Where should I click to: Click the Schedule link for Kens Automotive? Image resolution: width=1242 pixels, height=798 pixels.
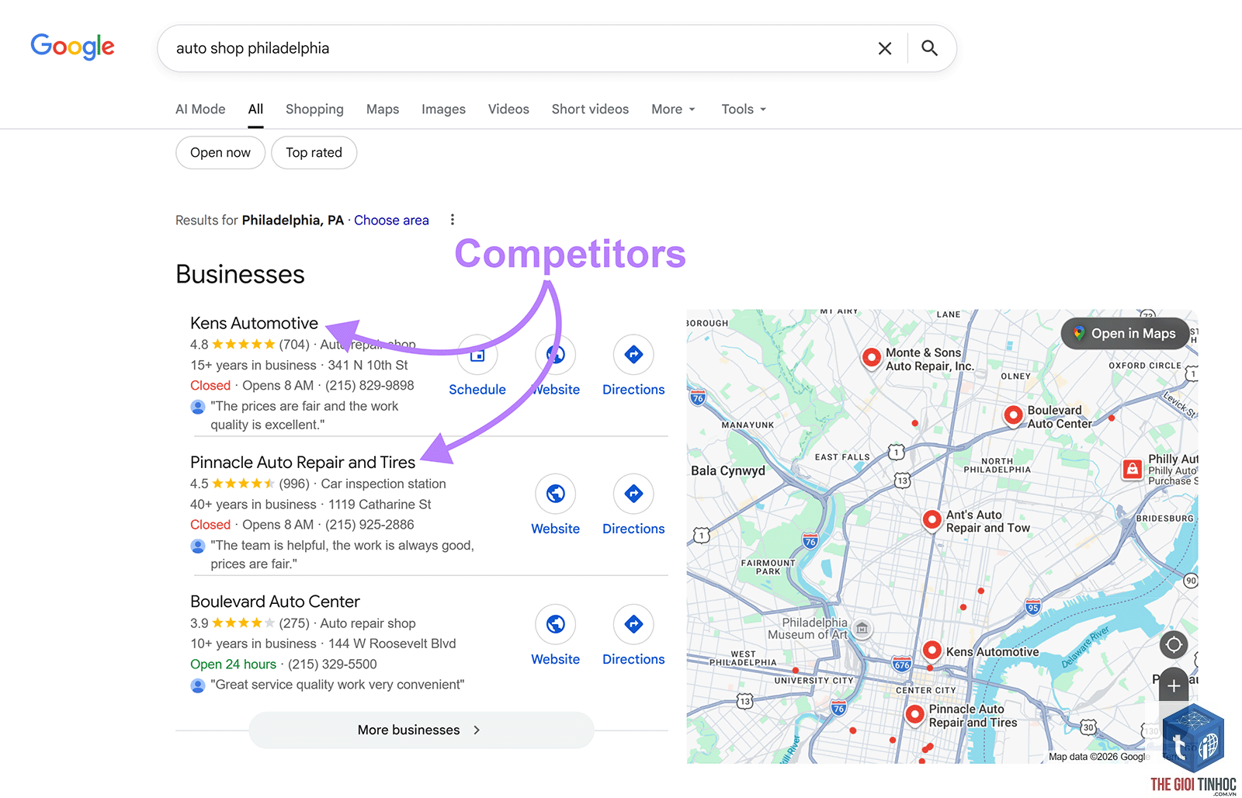click(477, 390)
